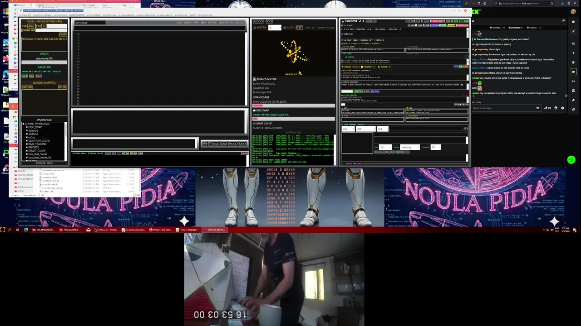The width and height of the screenshot is (581, 326).
Task: Click the orbiting atom visualization
Action: pos(294,52)
